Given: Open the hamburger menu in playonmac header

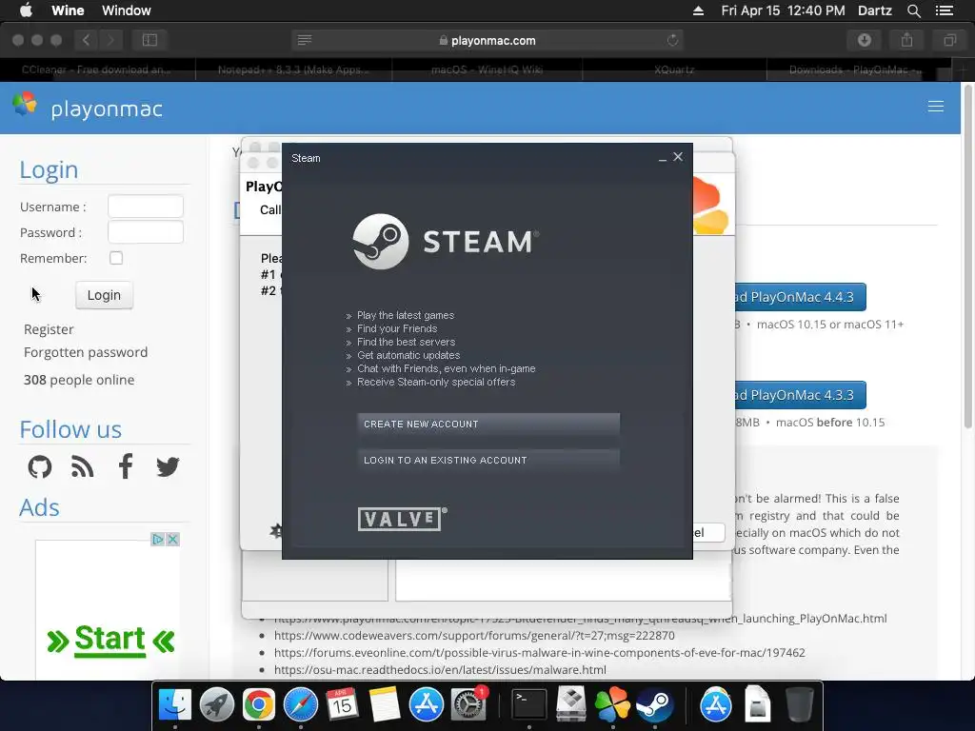Looking at the screenshot, I should click(935, 107).
